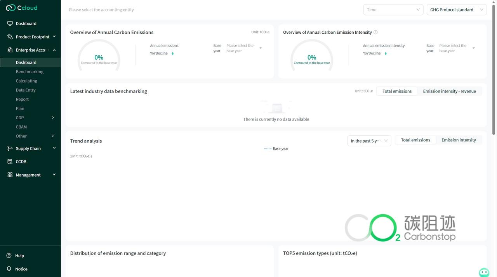This screenshot has width=497, height=277.
Task: Open the In the past 5 years dropdown
Action: tap(369, 141)
